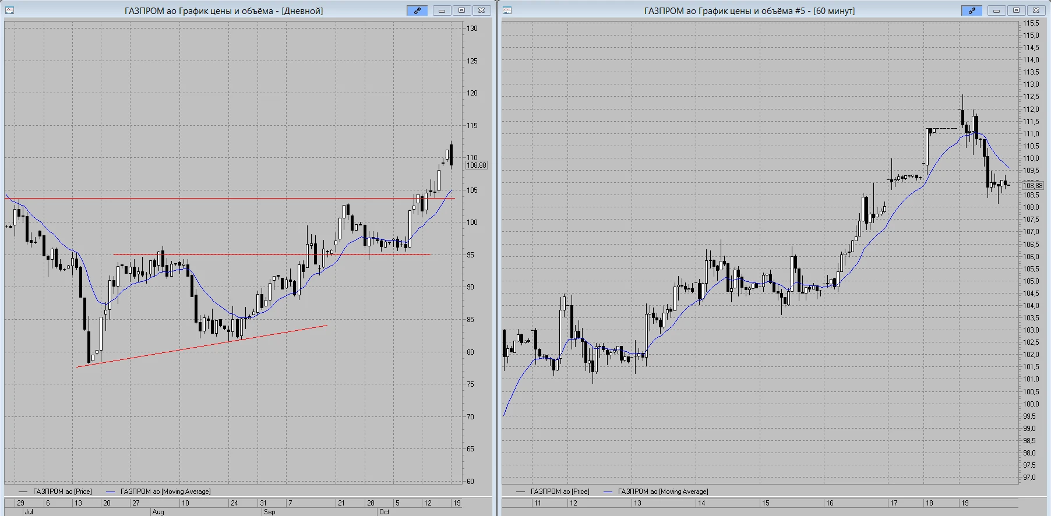Select the rising red trendline on the daily chart
Image resolution: width=1051 pixels, height=516 pixels.
coord(202,346)
